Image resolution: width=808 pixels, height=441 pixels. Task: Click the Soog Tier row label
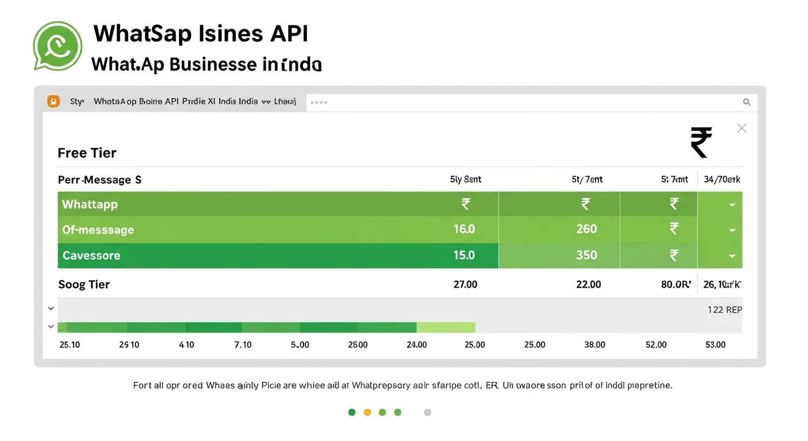click(x=84, y=284)
